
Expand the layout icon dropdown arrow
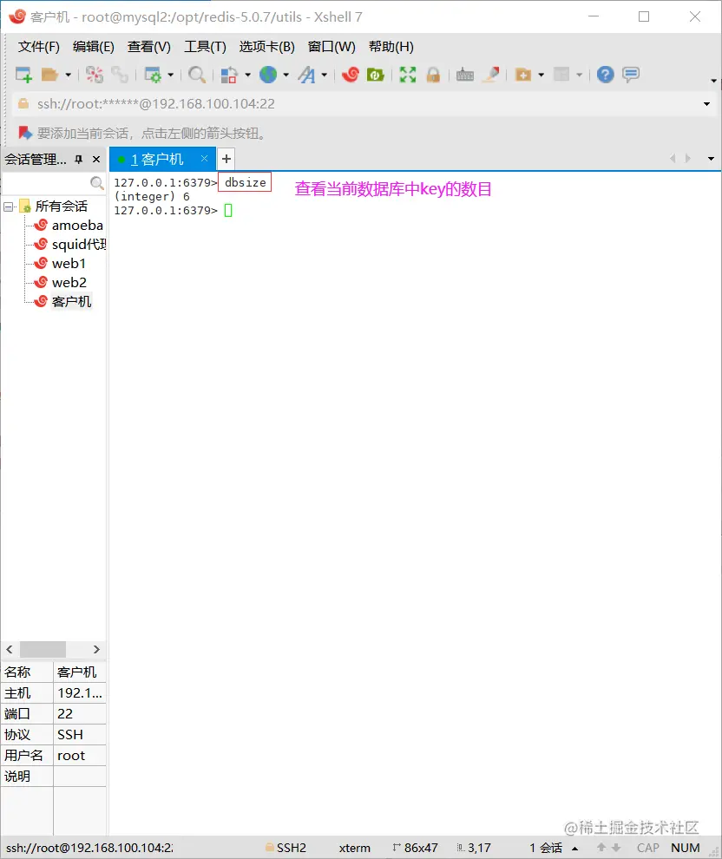[x=580, y=75]
